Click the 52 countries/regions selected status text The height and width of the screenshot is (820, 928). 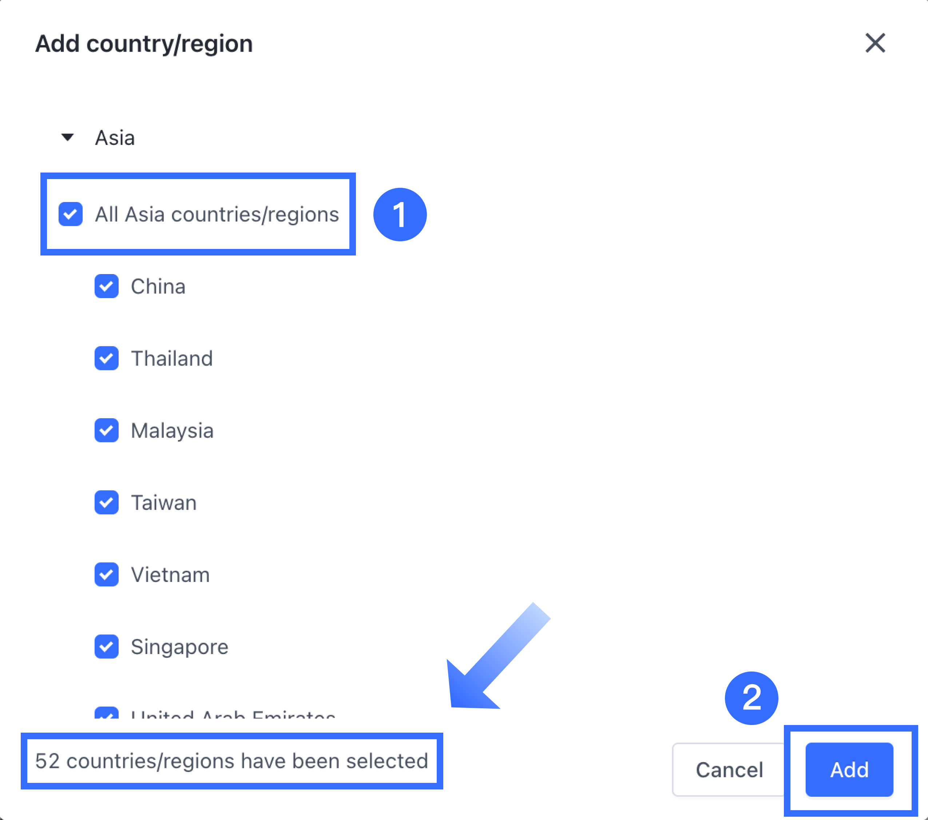point(231,761)
